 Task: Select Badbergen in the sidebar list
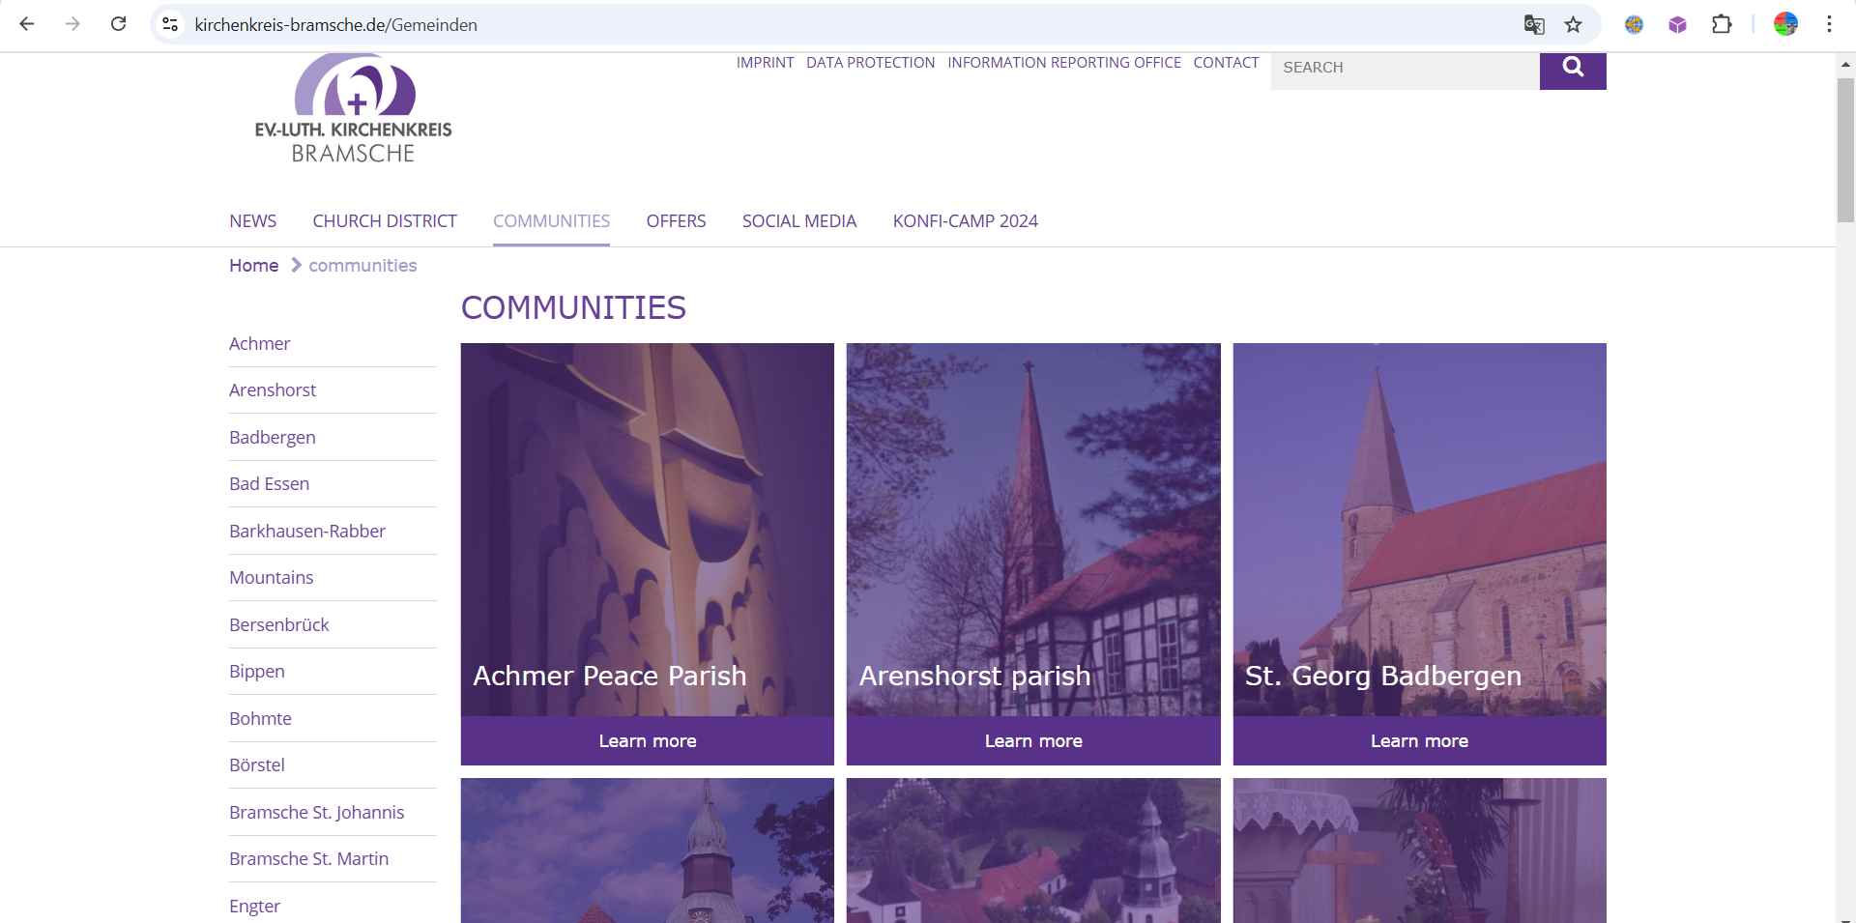tap(272, 438)
